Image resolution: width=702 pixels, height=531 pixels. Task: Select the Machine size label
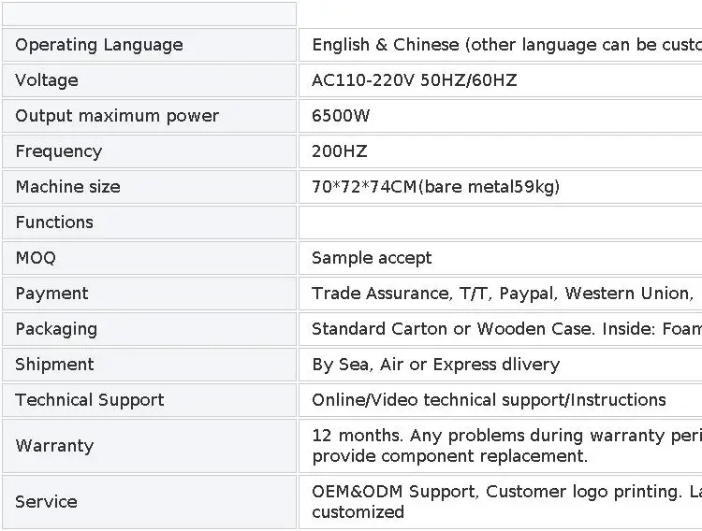coord(67,187)
